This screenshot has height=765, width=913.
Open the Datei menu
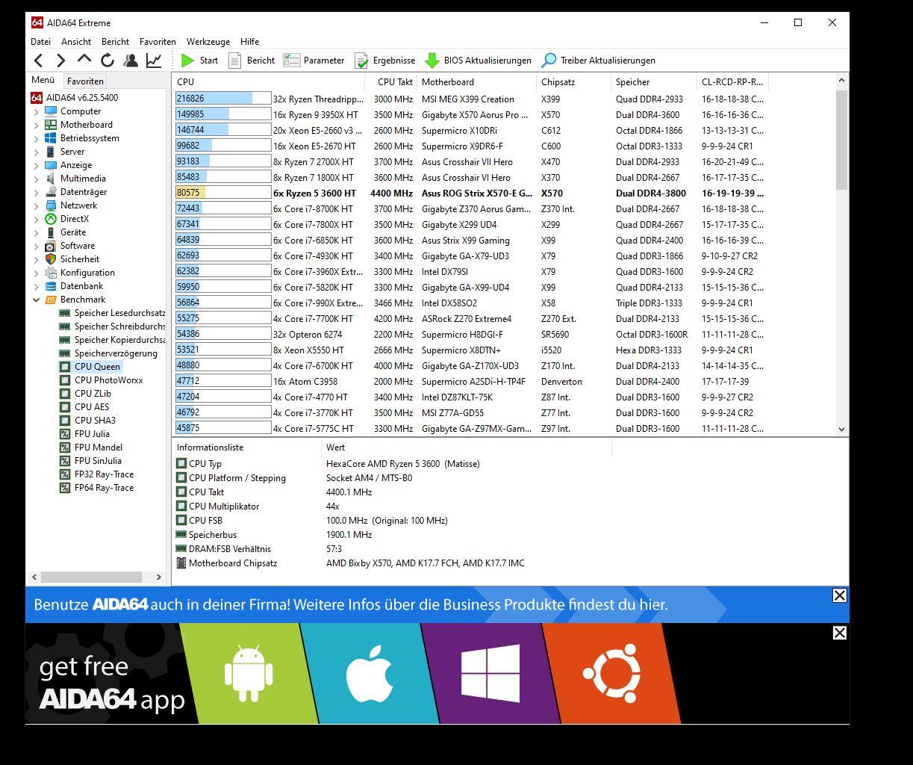[40, 42]
